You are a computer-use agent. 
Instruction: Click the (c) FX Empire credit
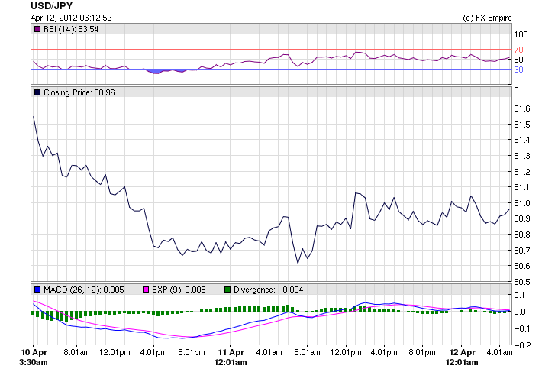[487, 18]
